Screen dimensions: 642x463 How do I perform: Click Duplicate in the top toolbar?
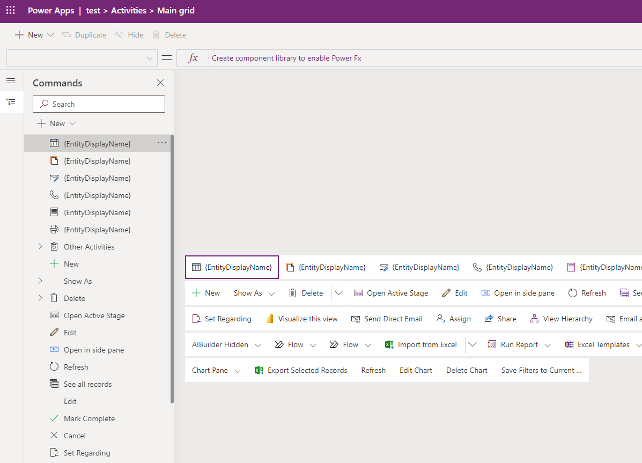[84, 35]
